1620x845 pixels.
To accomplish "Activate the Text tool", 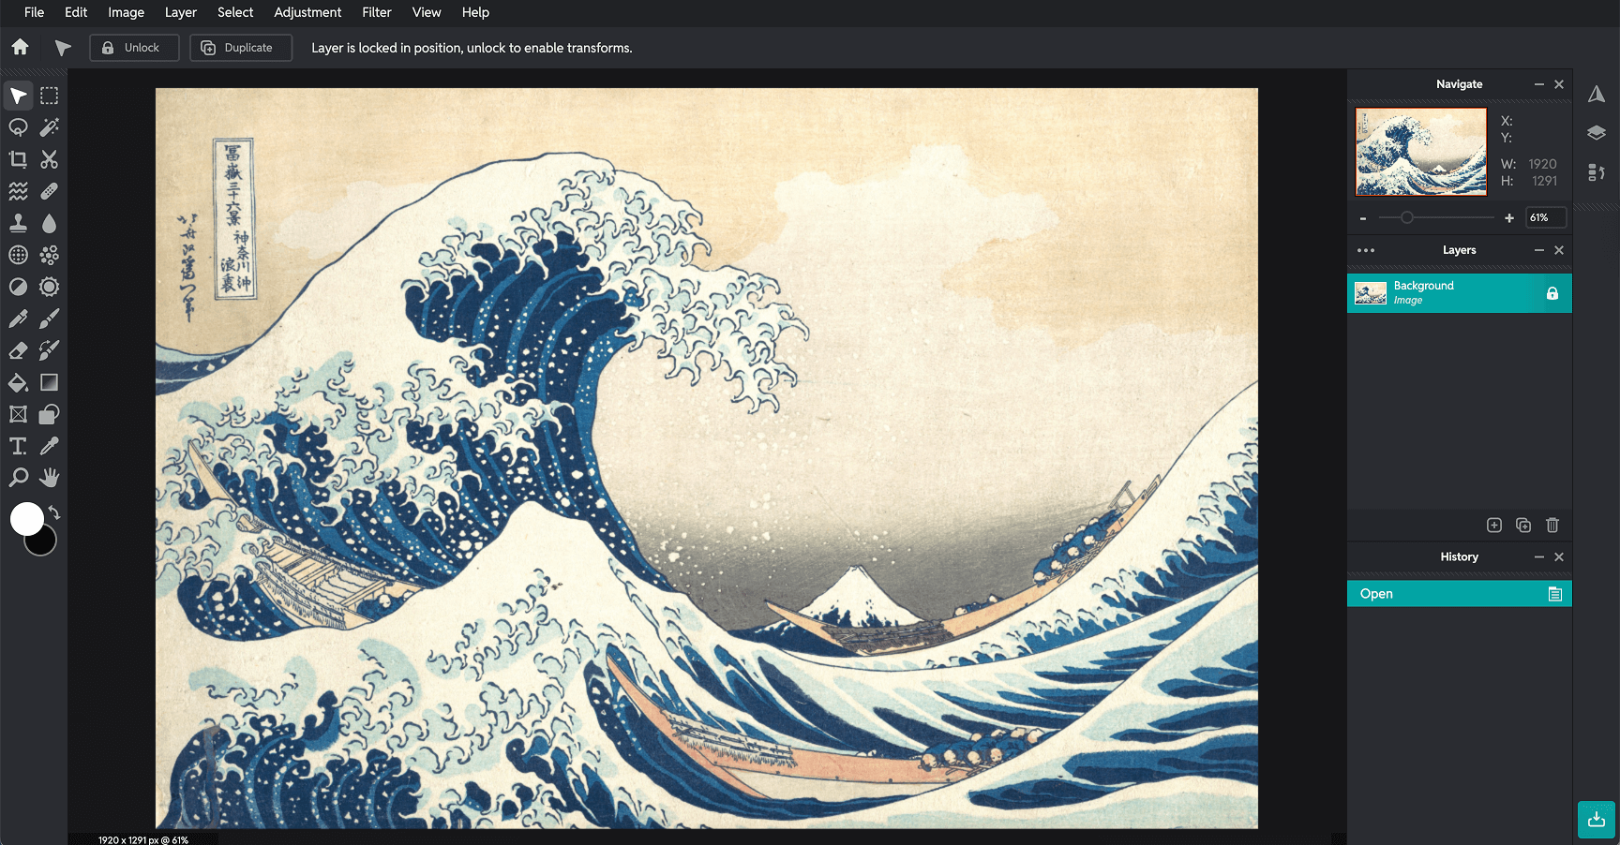I will [18, 446].
